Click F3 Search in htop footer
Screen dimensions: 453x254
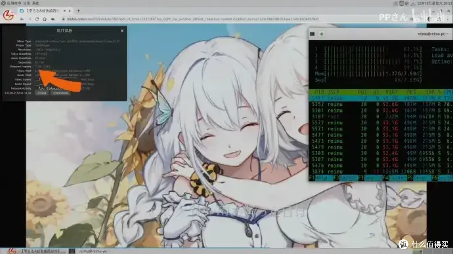point(370,178)
